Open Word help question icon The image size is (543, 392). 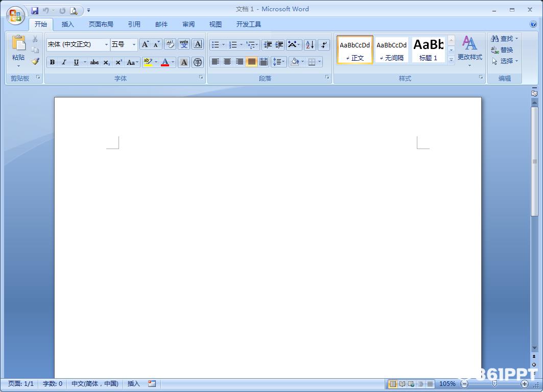pyautogui.click(x=533, y=24)
